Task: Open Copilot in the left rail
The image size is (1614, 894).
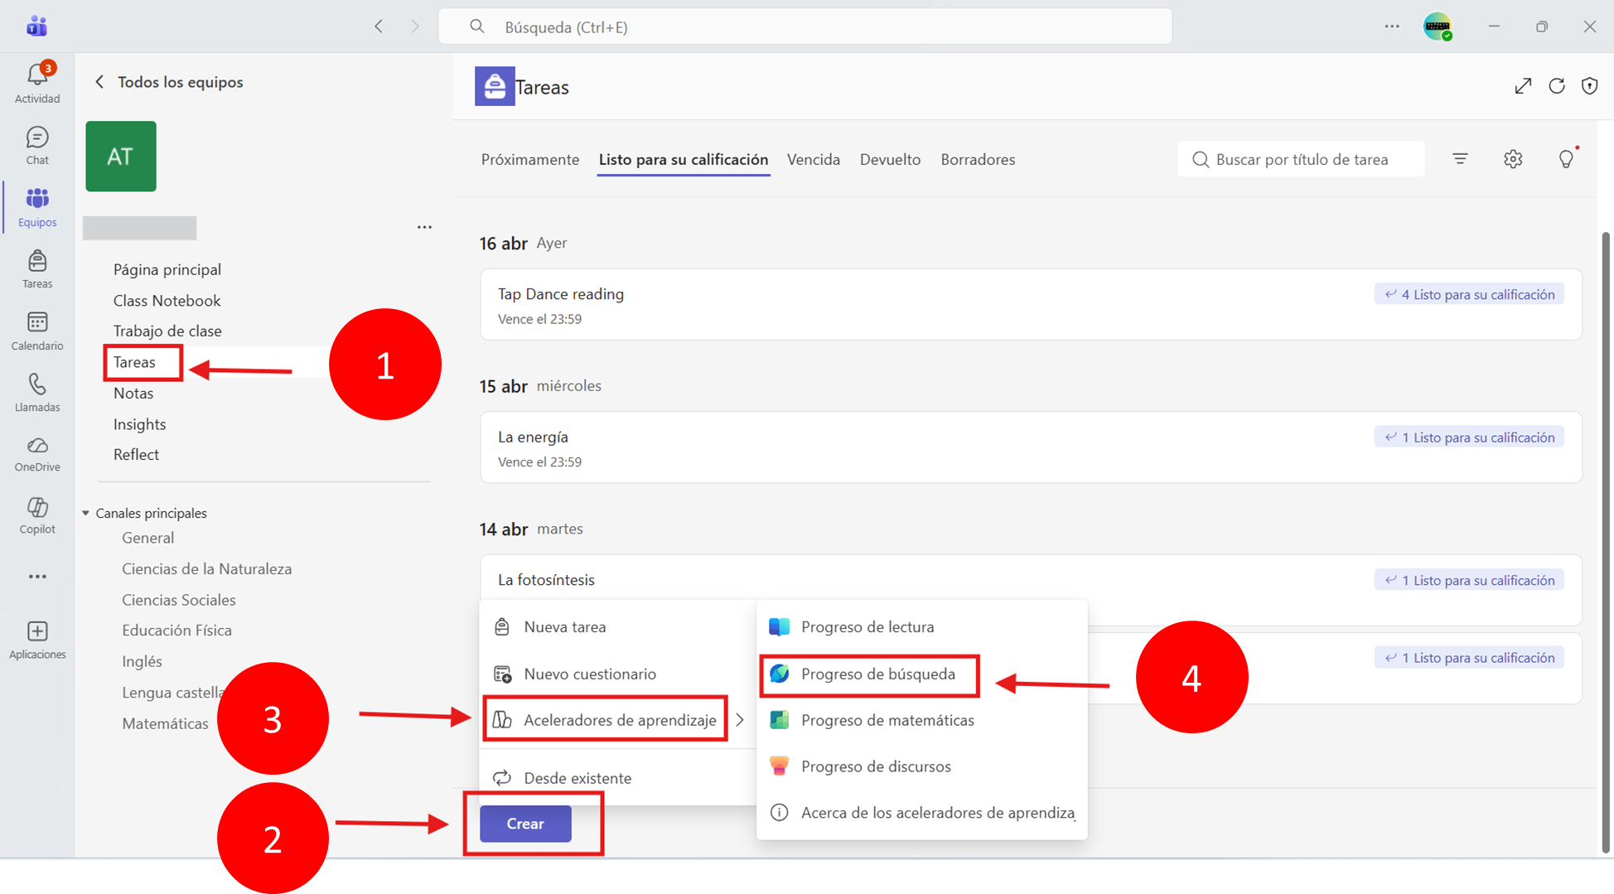Action: tap(37, 515)
